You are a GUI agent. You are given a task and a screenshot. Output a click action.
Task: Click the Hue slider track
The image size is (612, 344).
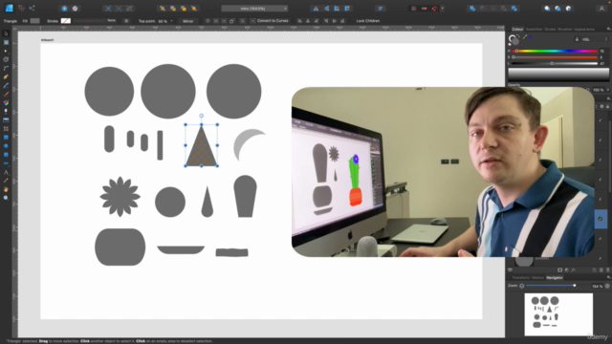pos(555,51)
